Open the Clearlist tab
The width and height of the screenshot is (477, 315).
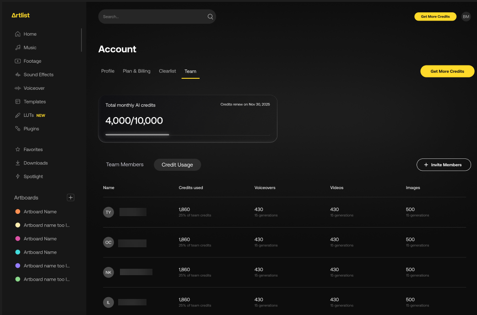(x=167, y=71)
